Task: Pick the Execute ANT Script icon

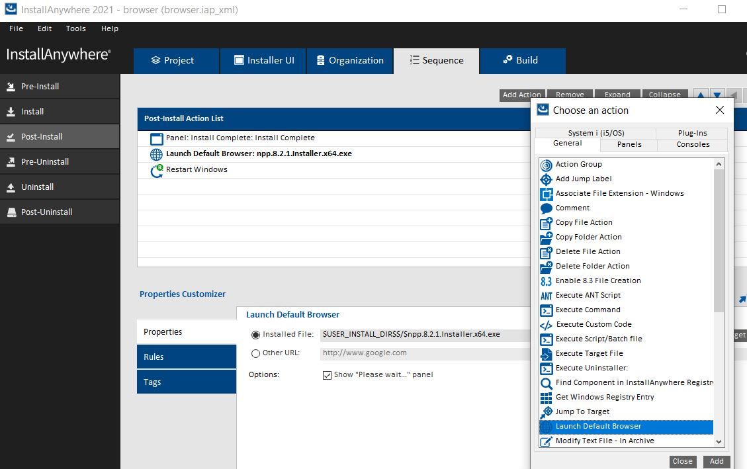Action: 546,296
